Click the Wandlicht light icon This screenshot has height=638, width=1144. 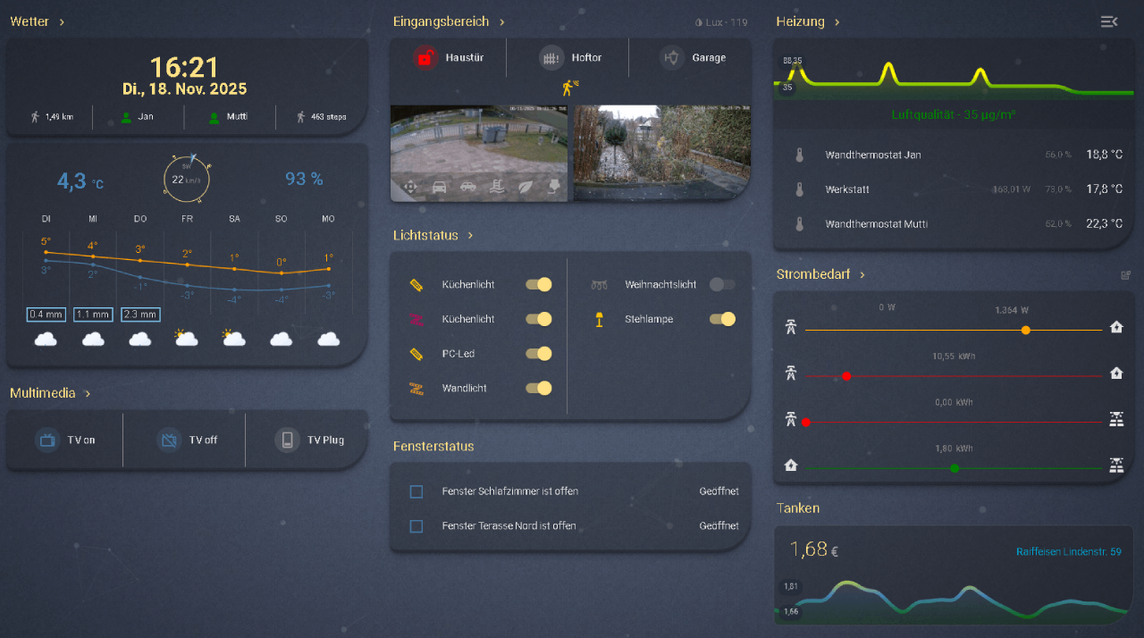point(416,389)
